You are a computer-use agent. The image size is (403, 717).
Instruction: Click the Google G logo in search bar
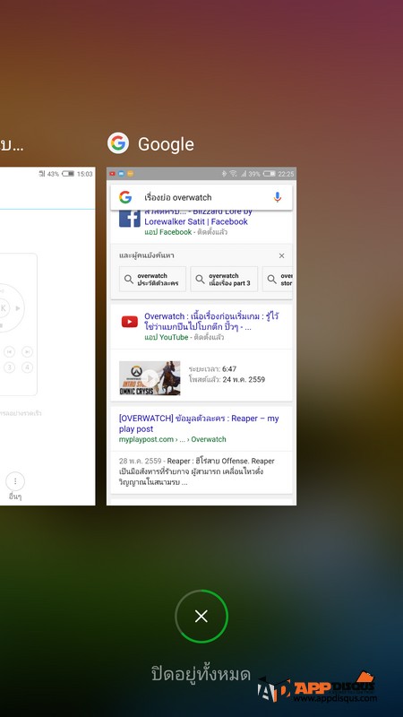(x=125, y=197)
